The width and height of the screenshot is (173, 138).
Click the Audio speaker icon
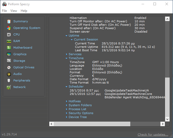pos(9,74)
